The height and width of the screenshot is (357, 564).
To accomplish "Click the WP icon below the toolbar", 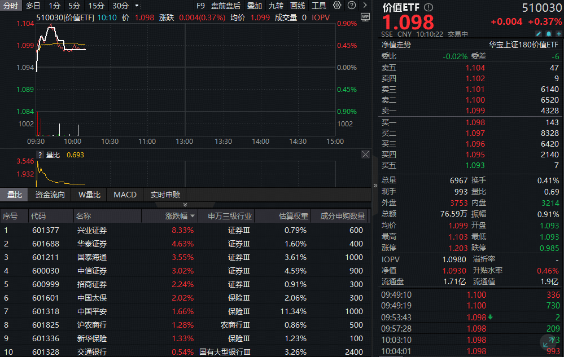I will coord(365,17).
